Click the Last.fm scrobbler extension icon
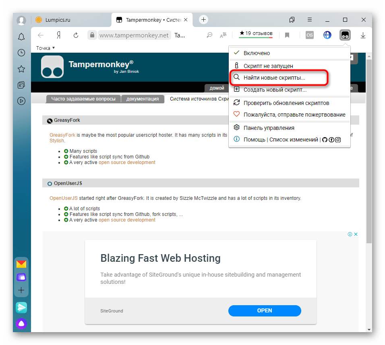 pyautogui.click(x=309, y=35)
